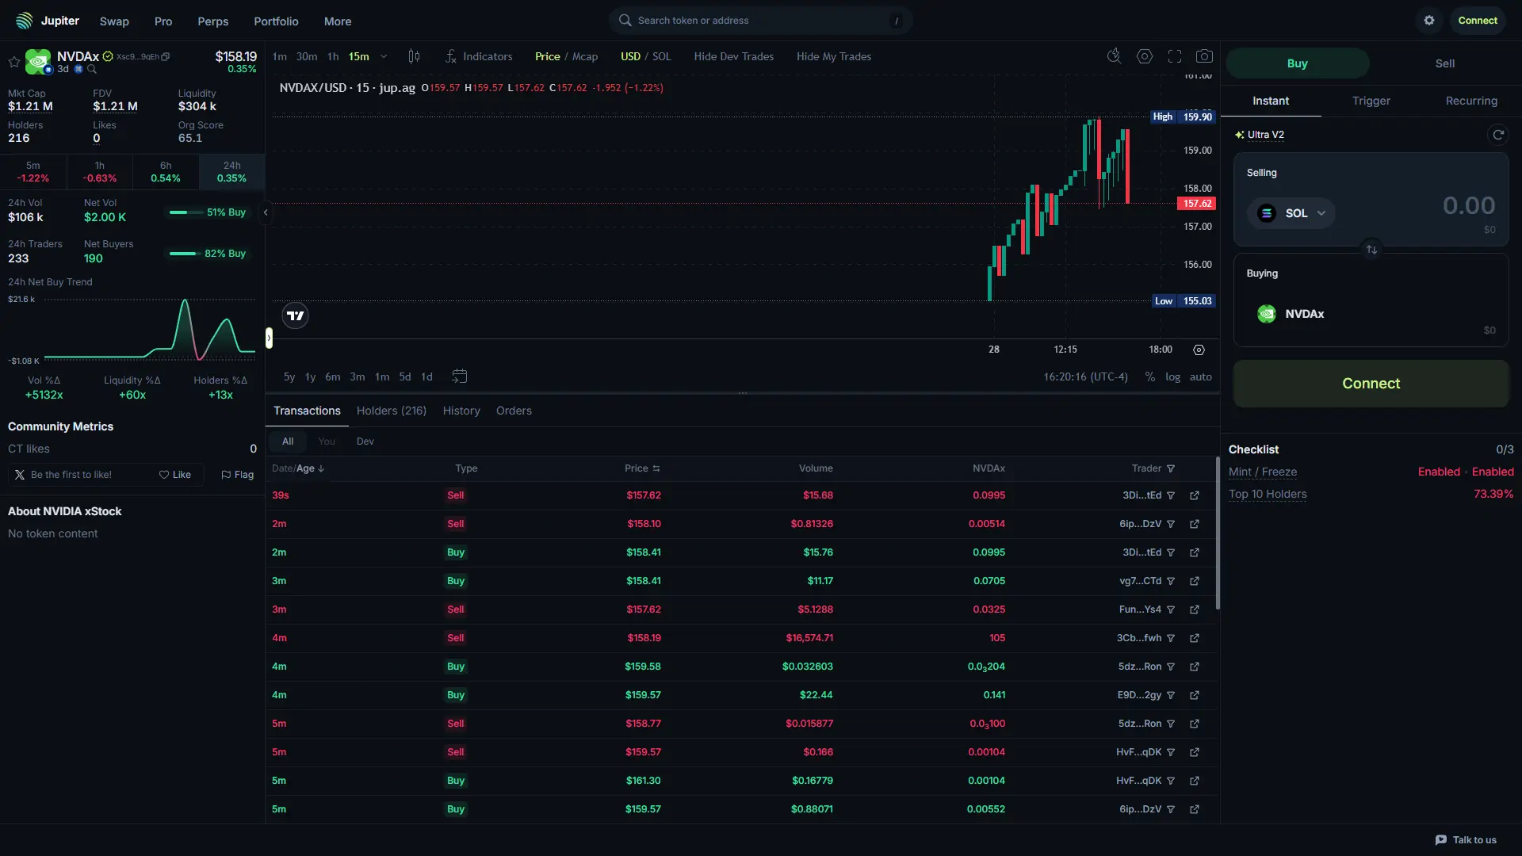1522x856 pixels.
Task: Switch chart to Mcap view
Action: click(x=585, y=56)
